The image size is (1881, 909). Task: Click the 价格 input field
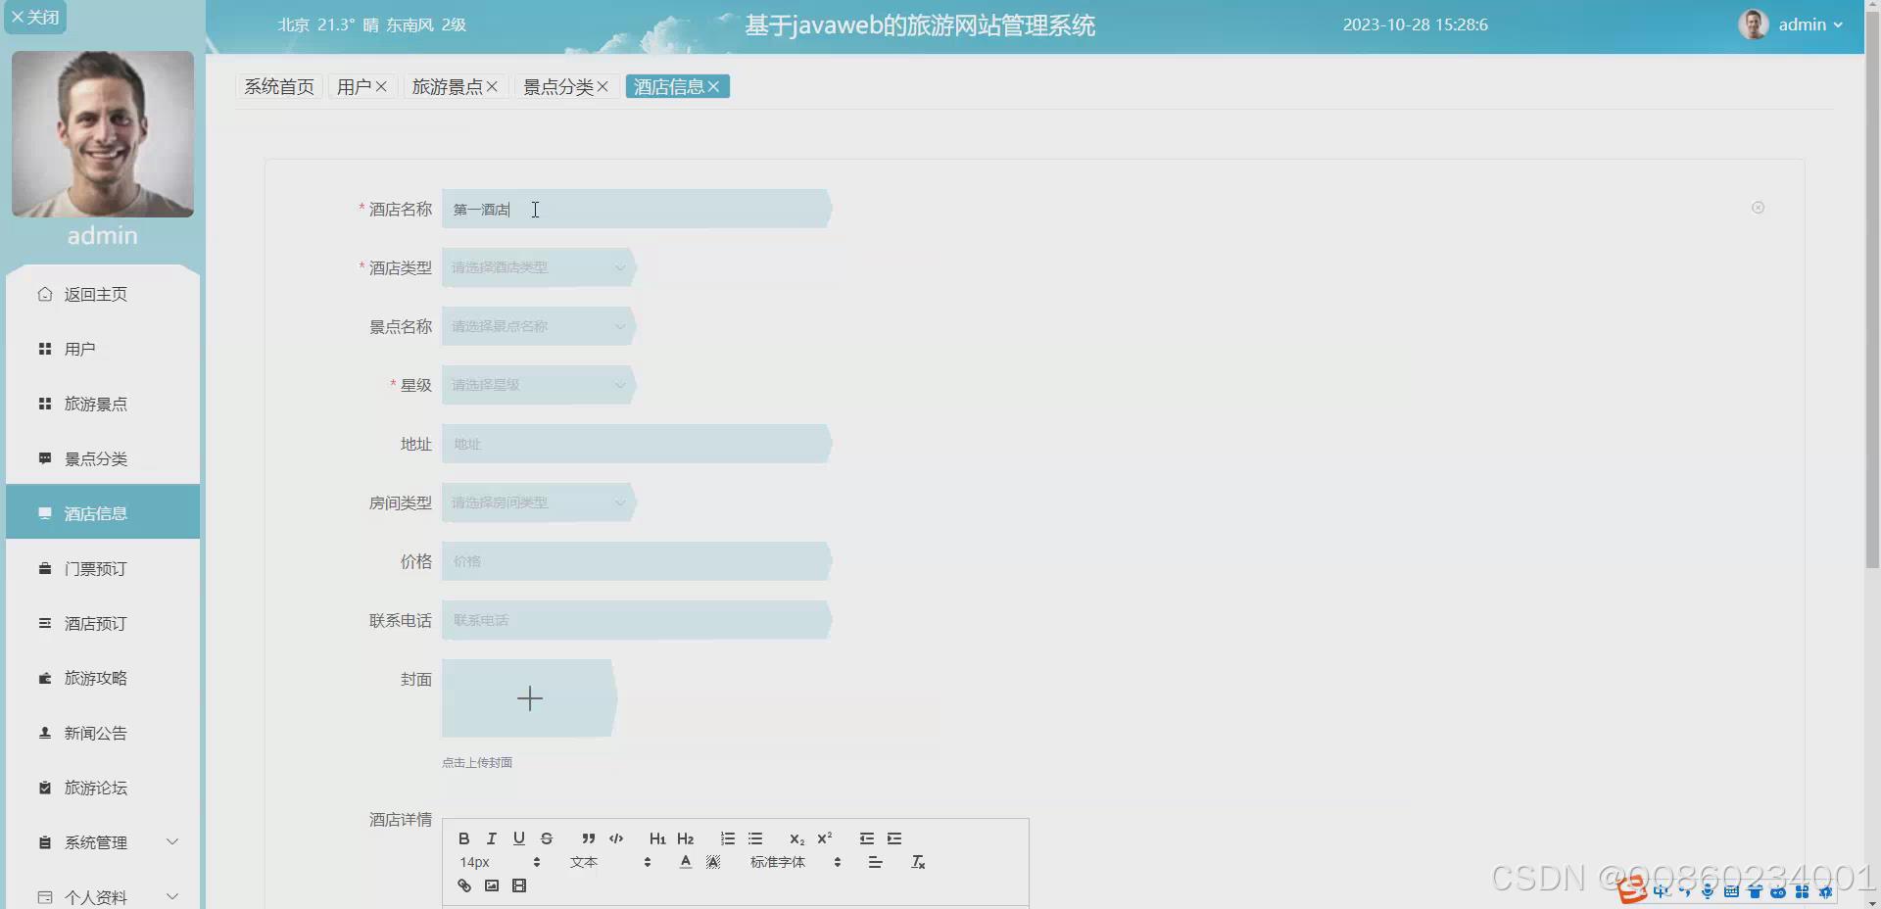(637, 561)
